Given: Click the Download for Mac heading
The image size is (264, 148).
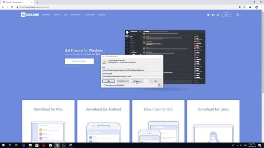Looking at the screenshot, I should tap(48, 109).
